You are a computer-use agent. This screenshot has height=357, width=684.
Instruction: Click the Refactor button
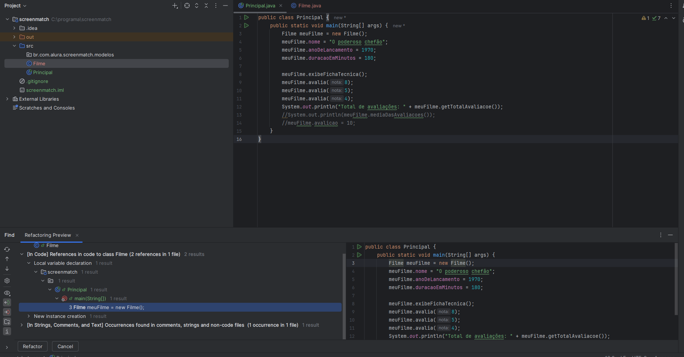(32, 346)
